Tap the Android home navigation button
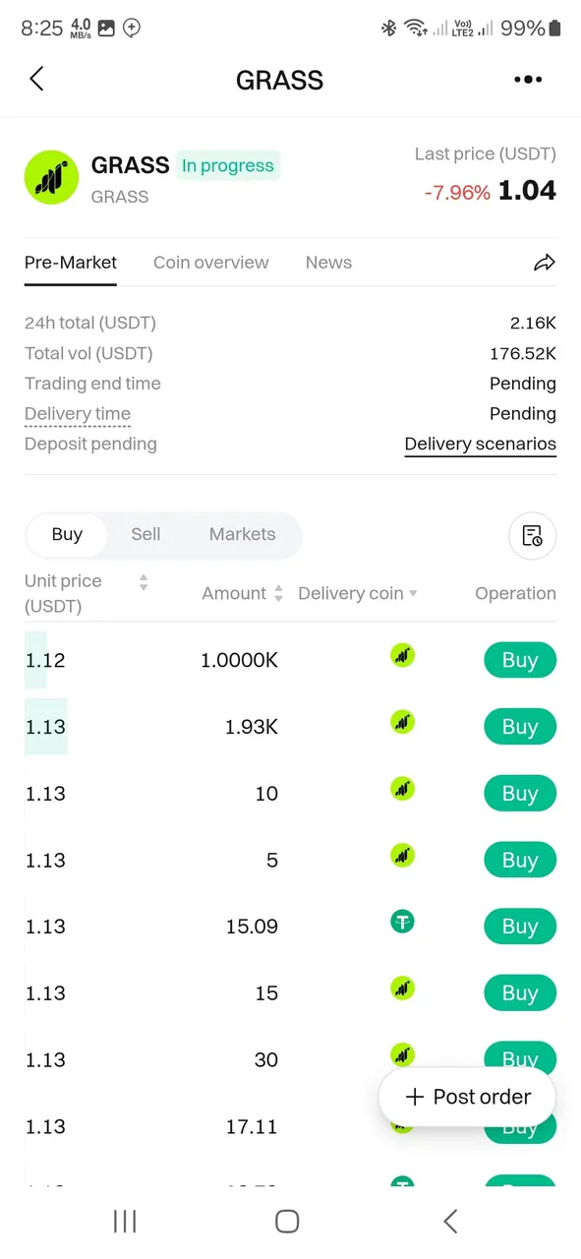Screen dimensions: 581x1259 click(x=287, y=1221)
